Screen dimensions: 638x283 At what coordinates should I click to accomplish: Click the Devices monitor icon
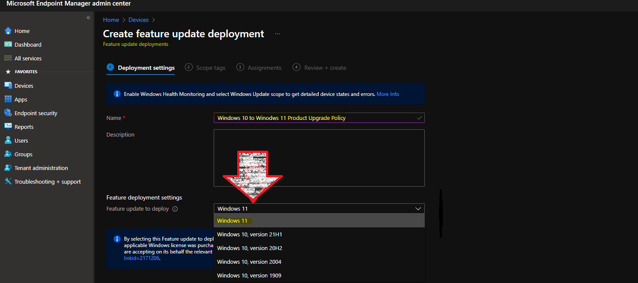pos(8,86)
